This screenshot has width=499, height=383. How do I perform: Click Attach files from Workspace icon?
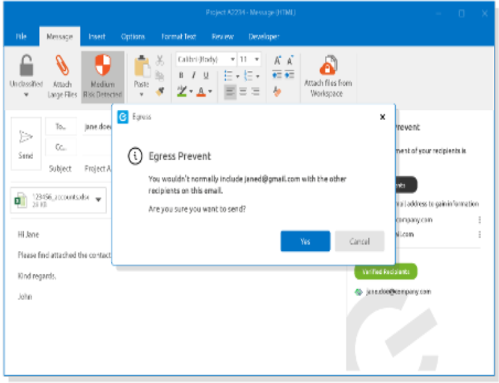[x=328, y=66]
